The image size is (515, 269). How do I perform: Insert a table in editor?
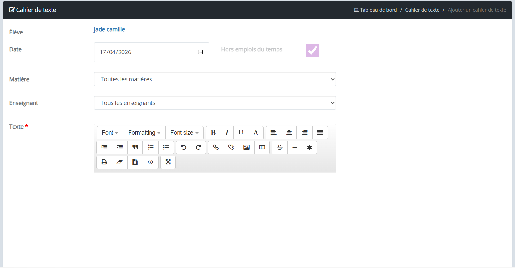coord(262,148)
